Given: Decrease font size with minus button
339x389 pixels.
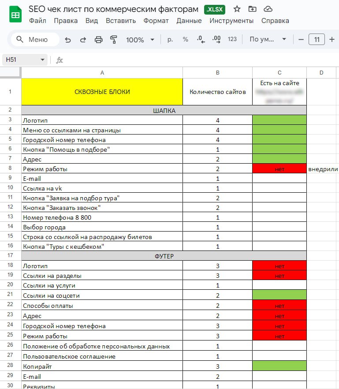Looking at the screenshot, I should click(301, 40).
